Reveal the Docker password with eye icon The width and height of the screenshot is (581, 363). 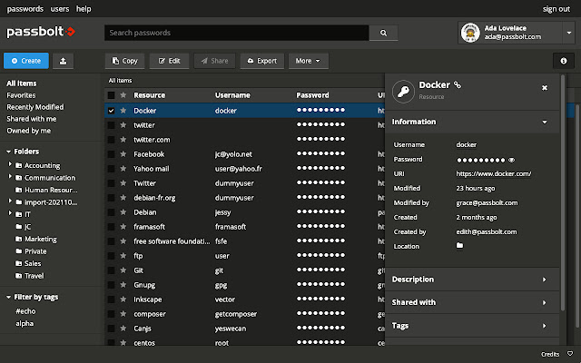(x=512, y=159)
